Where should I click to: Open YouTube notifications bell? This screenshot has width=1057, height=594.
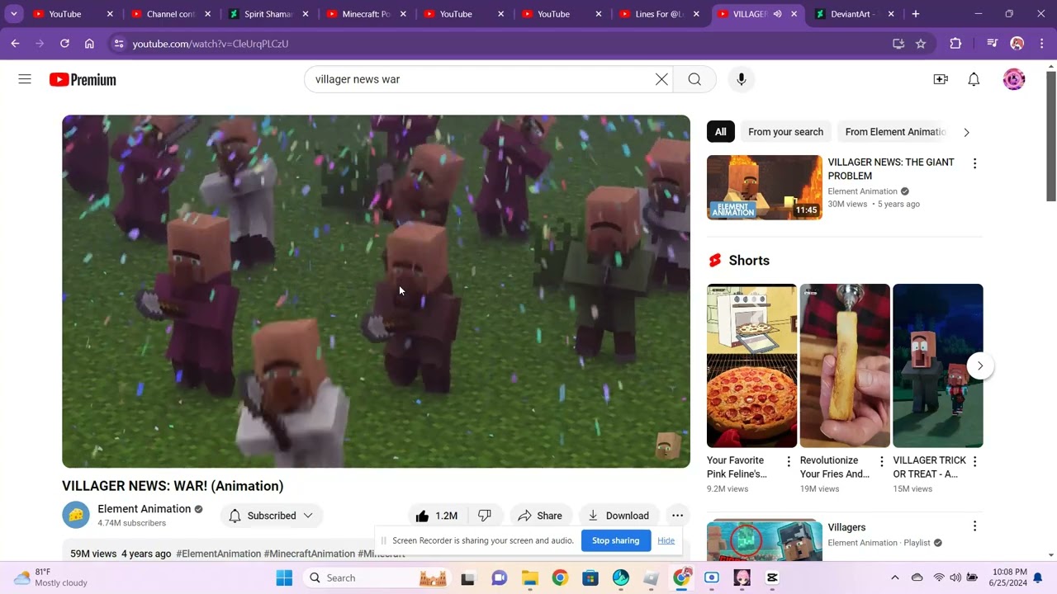coord(974,79)
